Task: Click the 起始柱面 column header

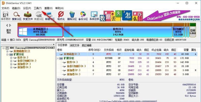Action: coord(129,50)
